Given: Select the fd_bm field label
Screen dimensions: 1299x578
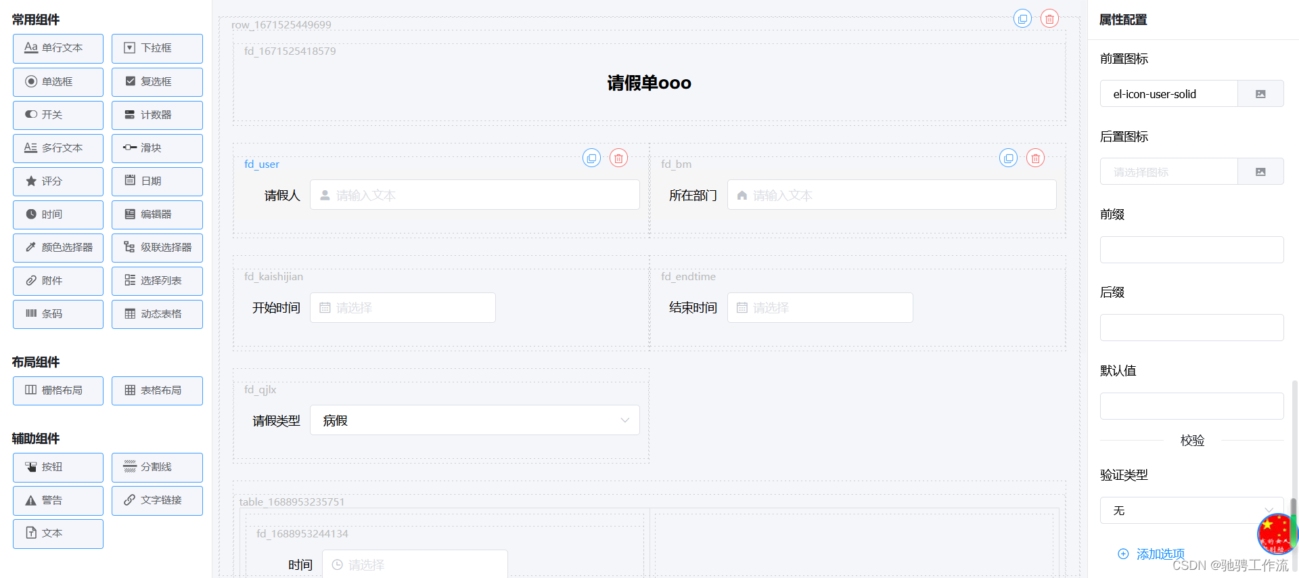Looking at the screenshot, I should (x=676, y=164).
